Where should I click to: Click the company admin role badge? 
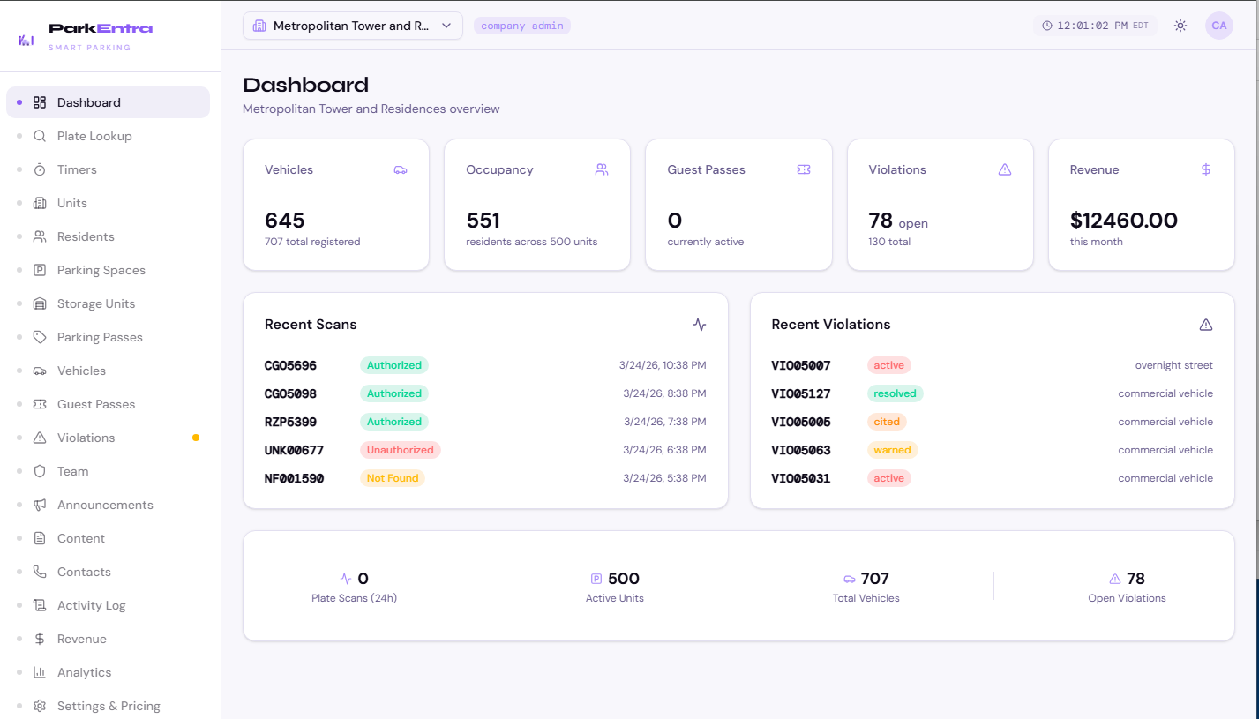(522, 26)
